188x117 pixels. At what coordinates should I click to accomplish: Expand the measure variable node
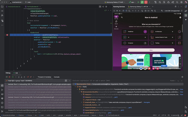pyautogui.click(x=81, y=95)
